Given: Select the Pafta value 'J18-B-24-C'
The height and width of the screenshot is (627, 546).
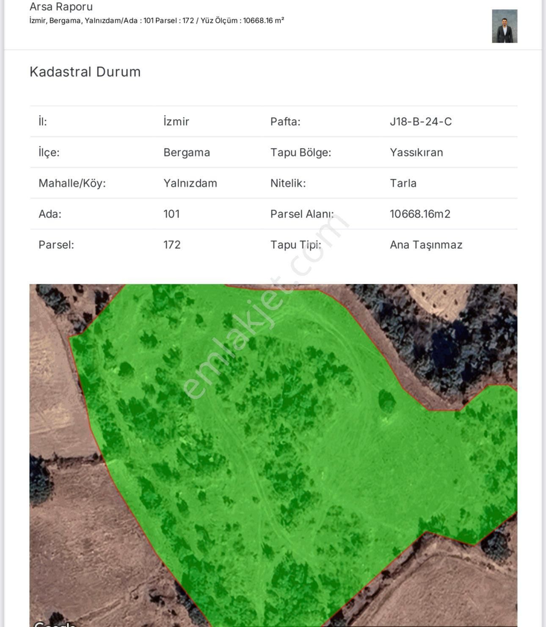Looking at the screenshot, I should [x=421, y=121].
